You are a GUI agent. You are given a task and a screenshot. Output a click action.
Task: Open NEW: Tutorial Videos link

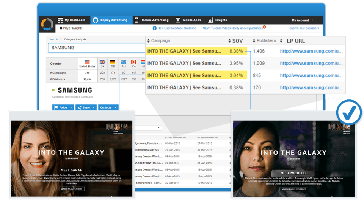pyautogui.click(x=217, y=28)
